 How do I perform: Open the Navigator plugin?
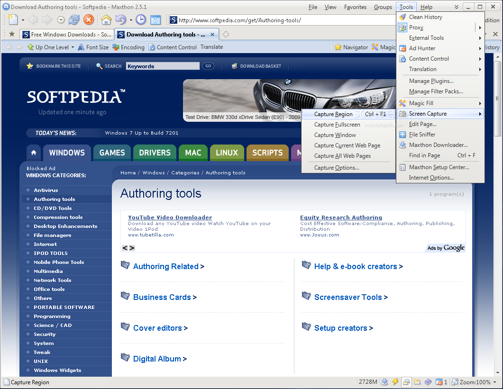pyautogui.click(x=351, y=47)
